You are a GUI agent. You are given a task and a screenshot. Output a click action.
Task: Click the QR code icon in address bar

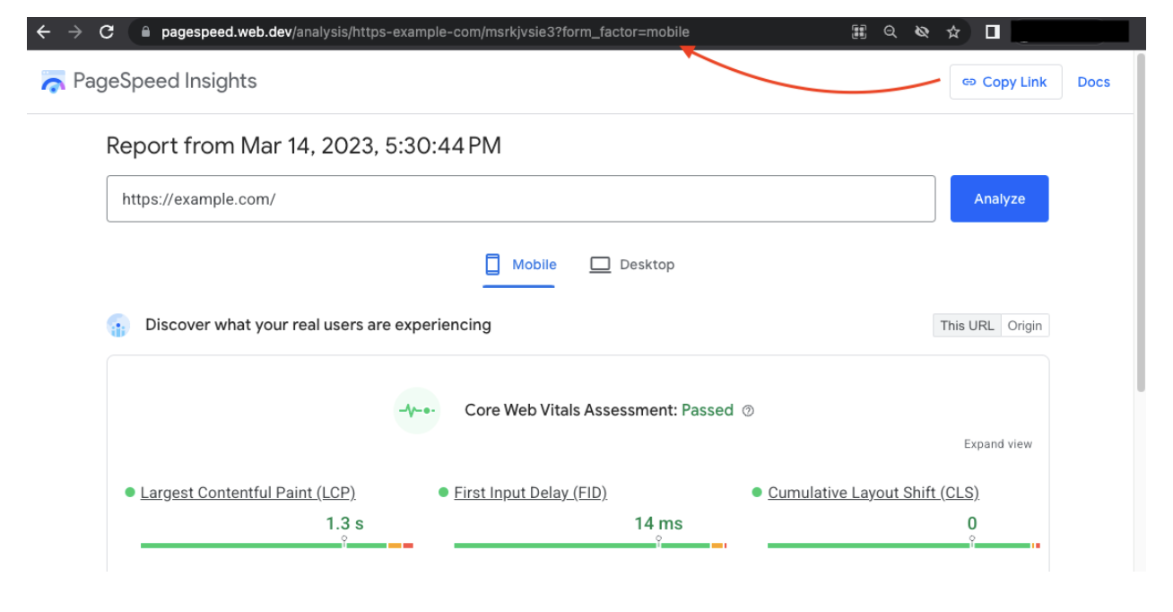859,32
